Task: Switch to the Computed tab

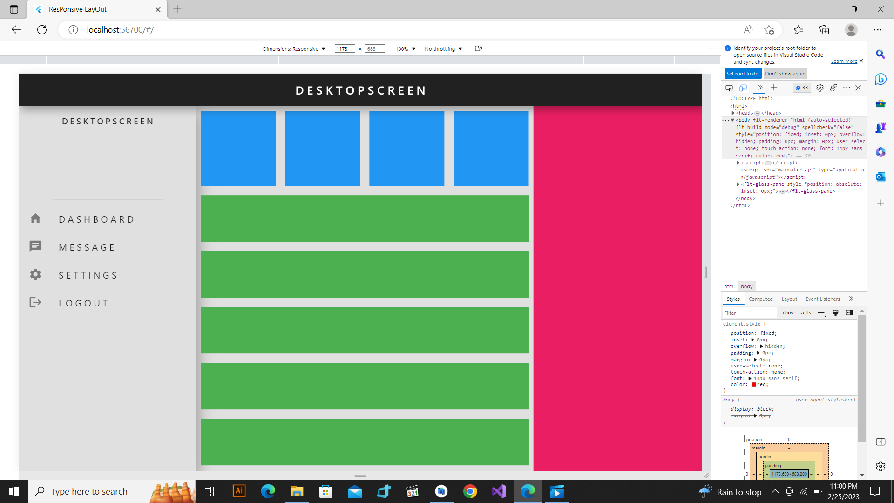Action: tap(760, 299)
